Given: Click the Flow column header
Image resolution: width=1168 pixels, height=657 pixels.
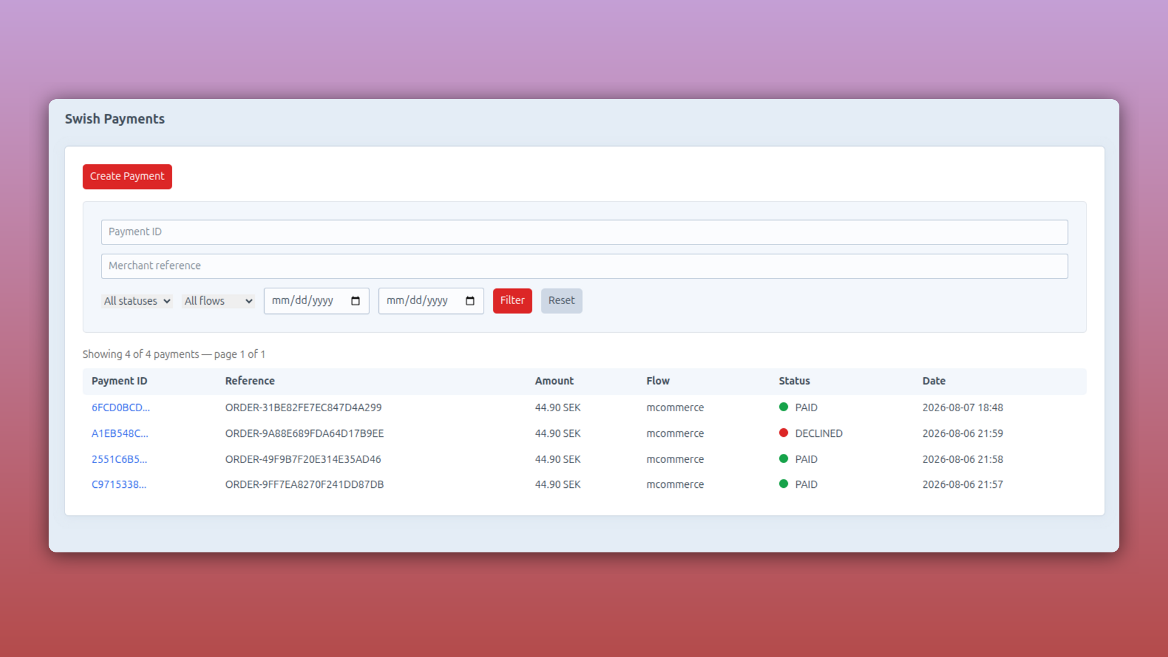Looking at the screenshot, I should [658, 381].
